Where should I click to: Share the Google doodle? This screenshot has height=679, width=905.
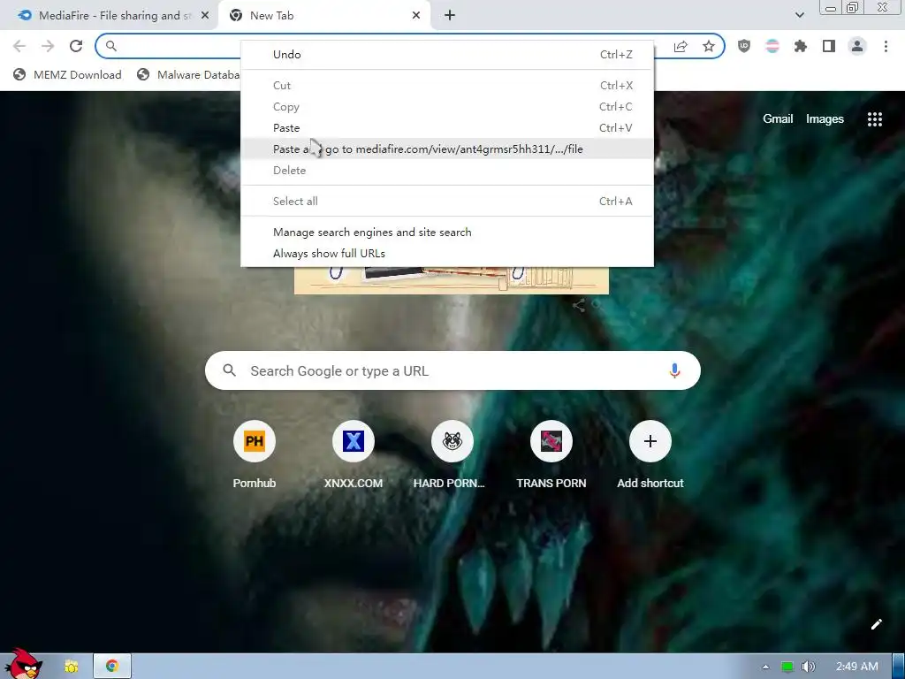[579, 305]
